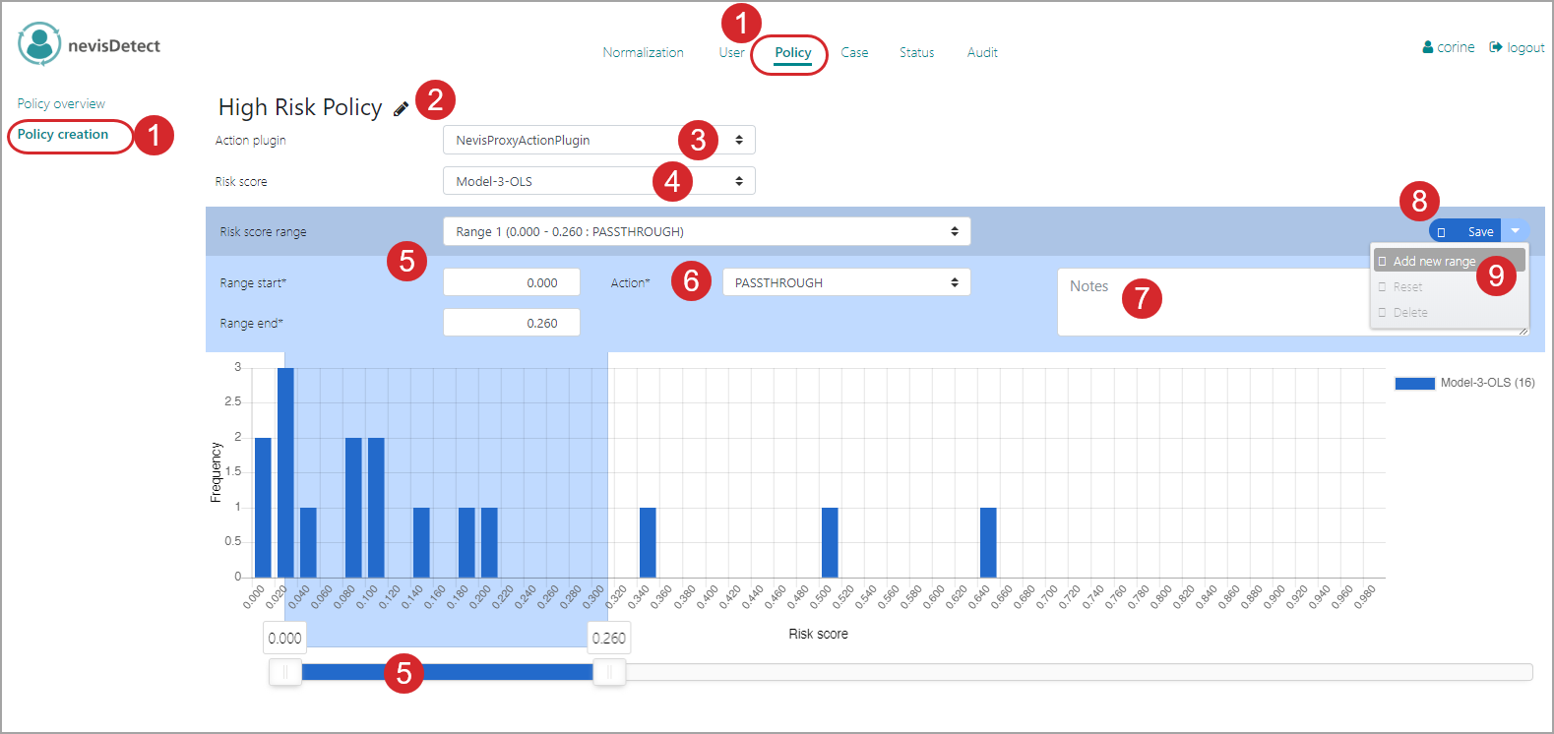
Task: Click the right slider handle at 0.260
Action: point(609,672)
